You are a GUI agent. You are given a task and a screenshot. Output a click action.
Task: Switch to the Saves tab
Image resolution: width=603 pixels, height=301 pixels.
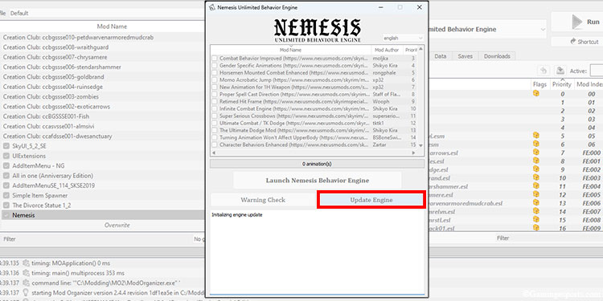click(x=465, y=56)
